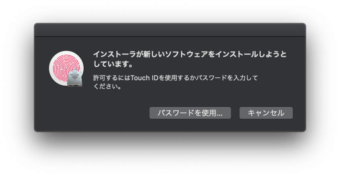Dismiss the dialog with キャンセル
Image resolution: width=340 pixels, height=177 pixels.
pyautogui.click(x=266, y=113)
